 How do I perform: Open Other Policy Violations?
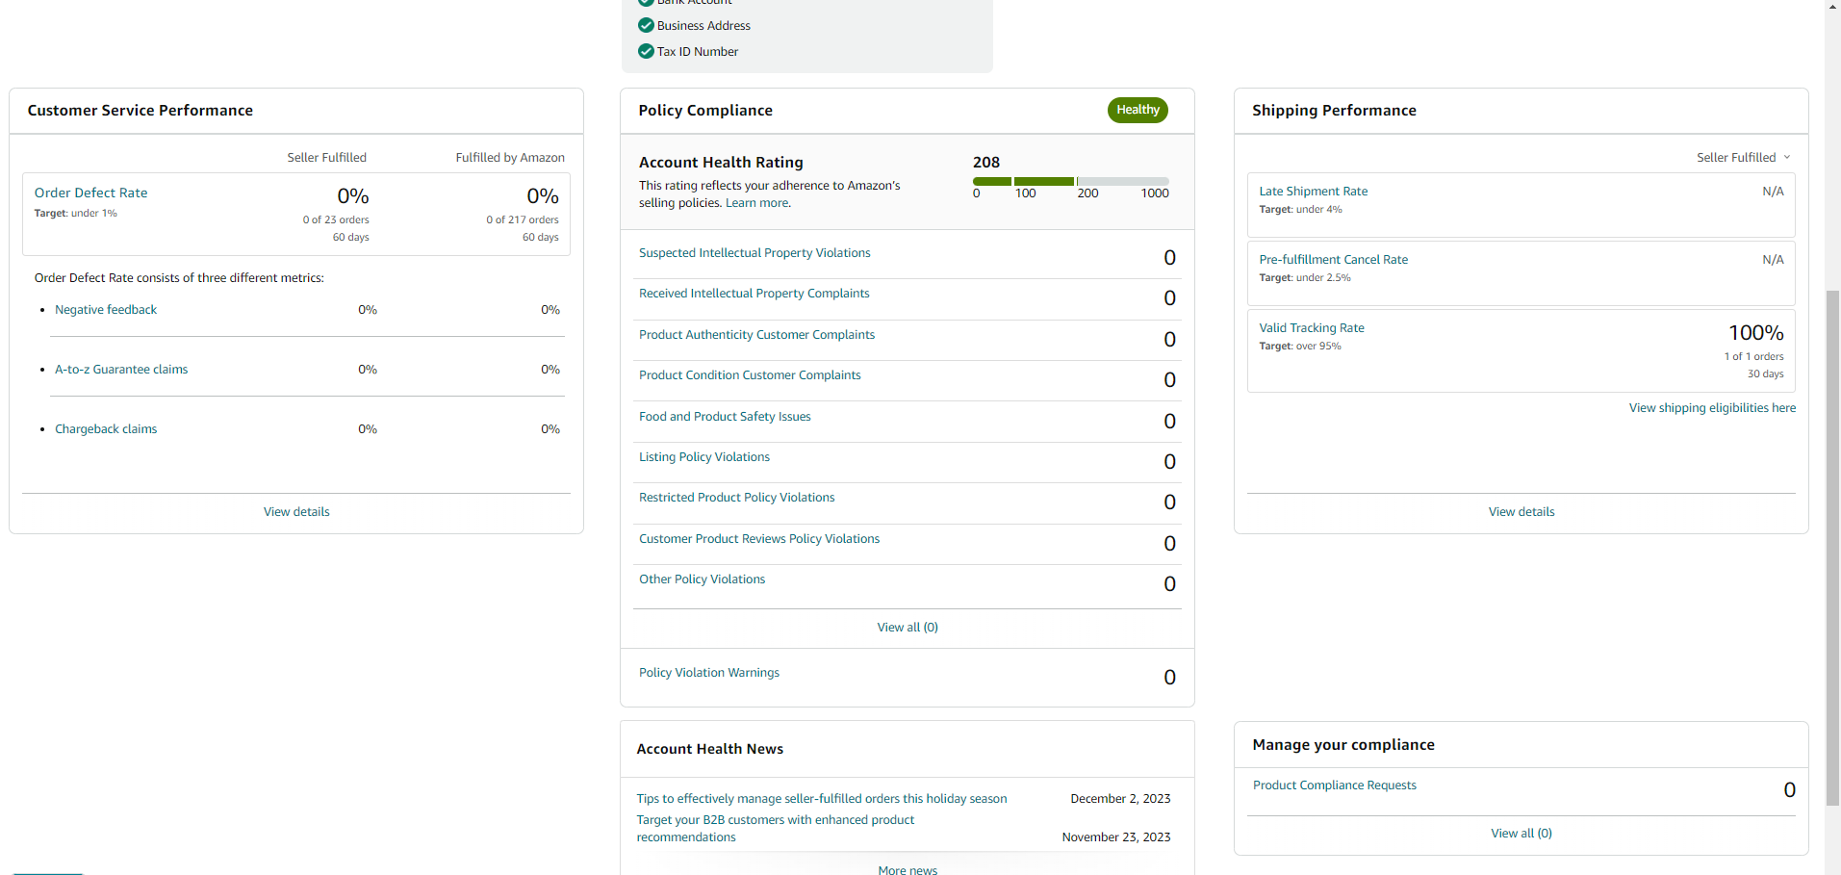[703, 579]
